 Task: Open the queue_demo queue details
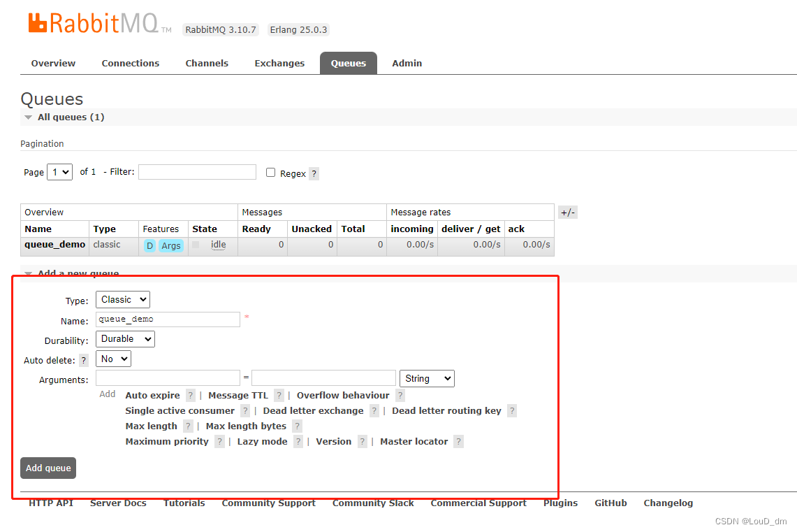pos(54,245)
